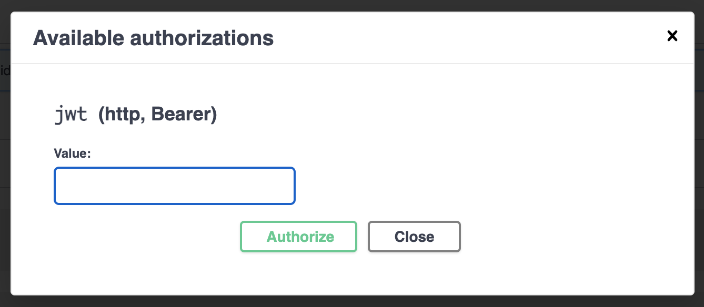The height and width of the screenshot is (307, 704).
Task: Activate the X button near Available authorizations
Action: tap(672, 36)
